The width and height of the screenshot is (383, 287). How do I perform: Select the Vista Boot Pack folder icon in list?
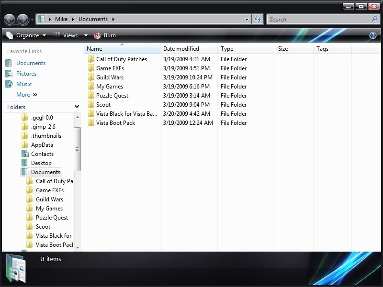coord(91,123)
